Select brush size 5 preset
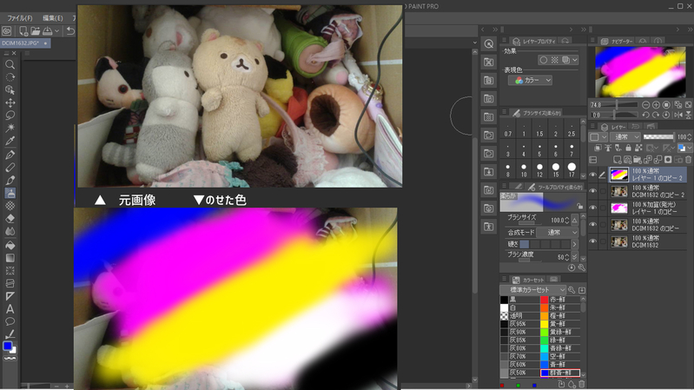Screen dimensions: 694x390 pyautogui.click(x=539, y=149)
